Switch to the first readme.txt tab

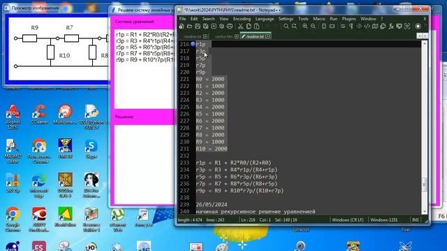[x=193, y=36]
